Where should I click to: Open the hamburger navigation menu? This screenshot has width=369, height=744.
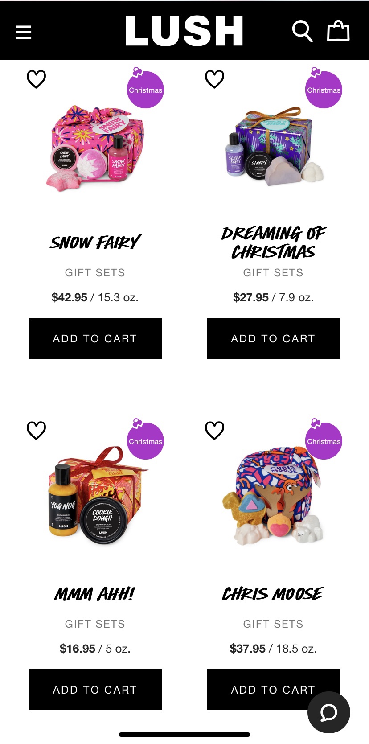coord(24,32)
